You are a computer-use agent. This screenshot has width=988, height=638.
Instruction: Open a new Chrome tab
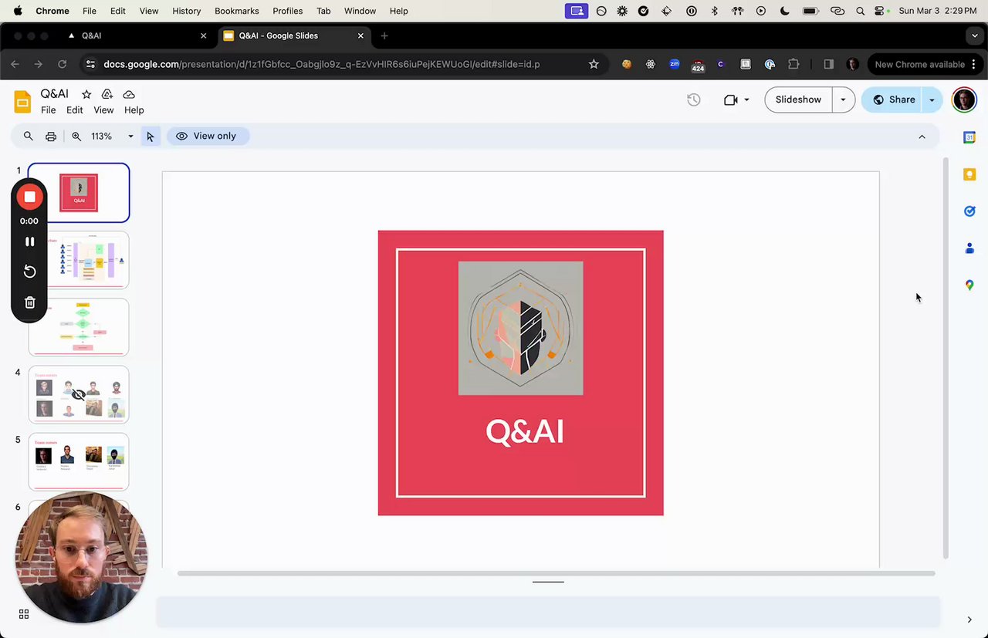[x=384, y=35]
